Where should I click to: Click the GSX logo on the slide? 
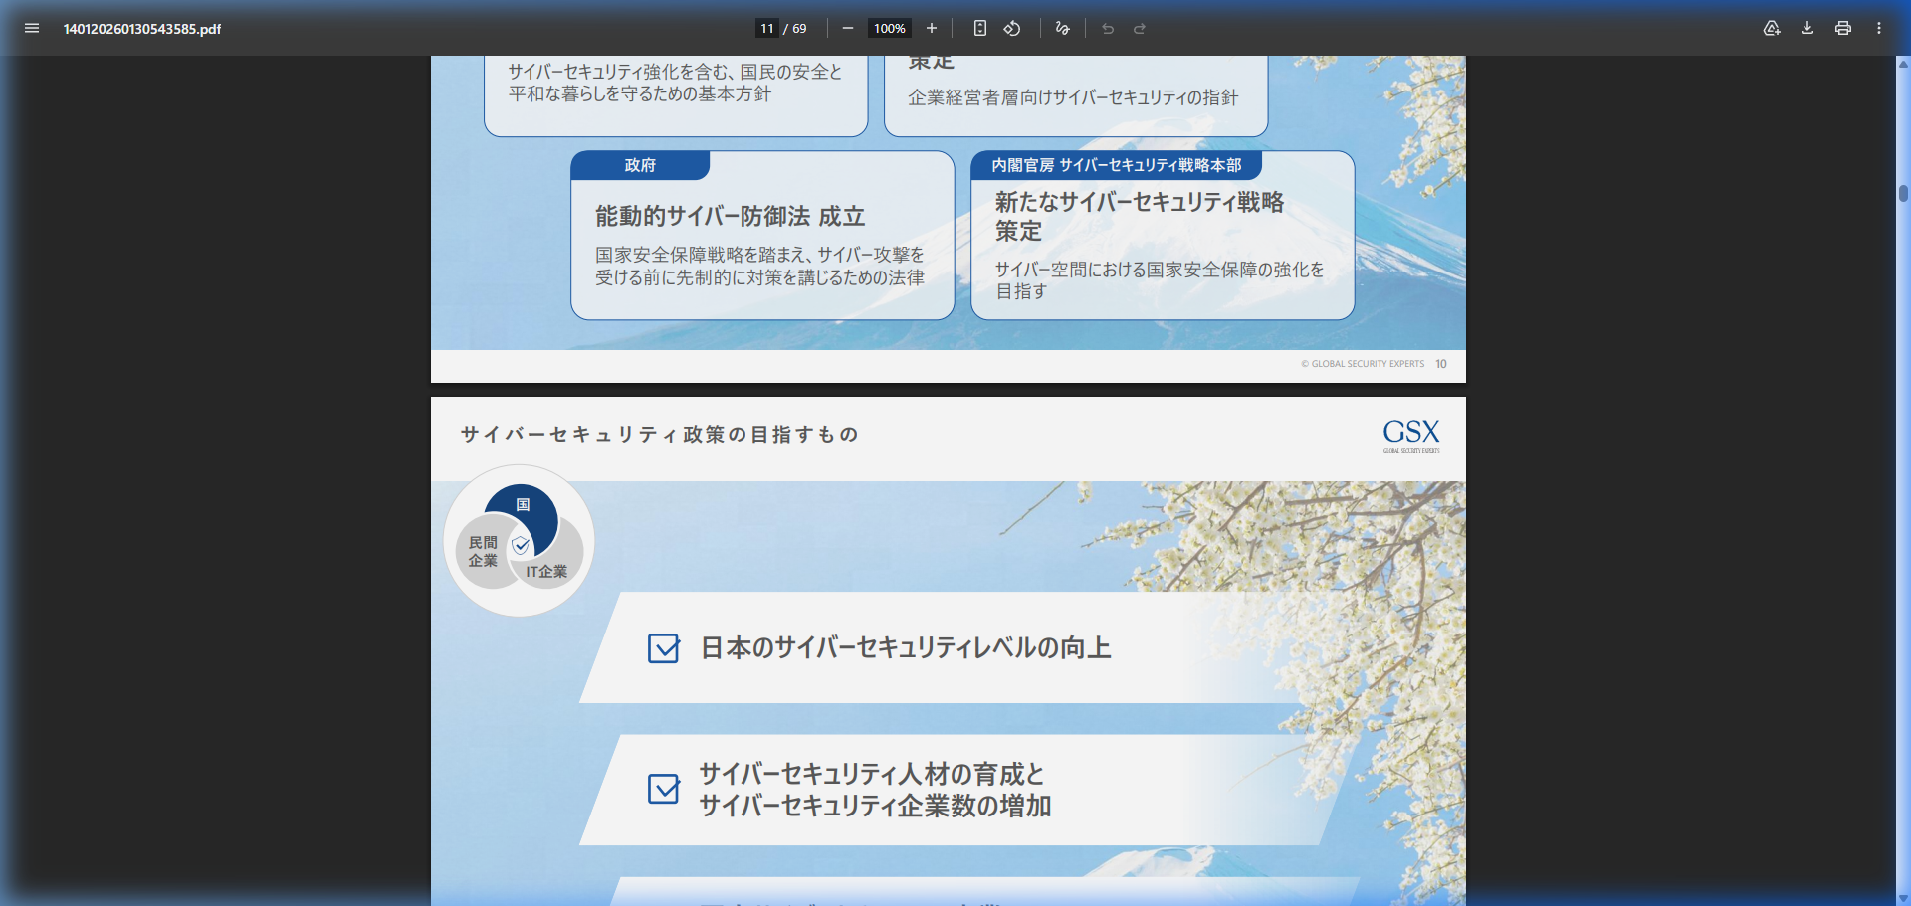[x=1411, y=437]
